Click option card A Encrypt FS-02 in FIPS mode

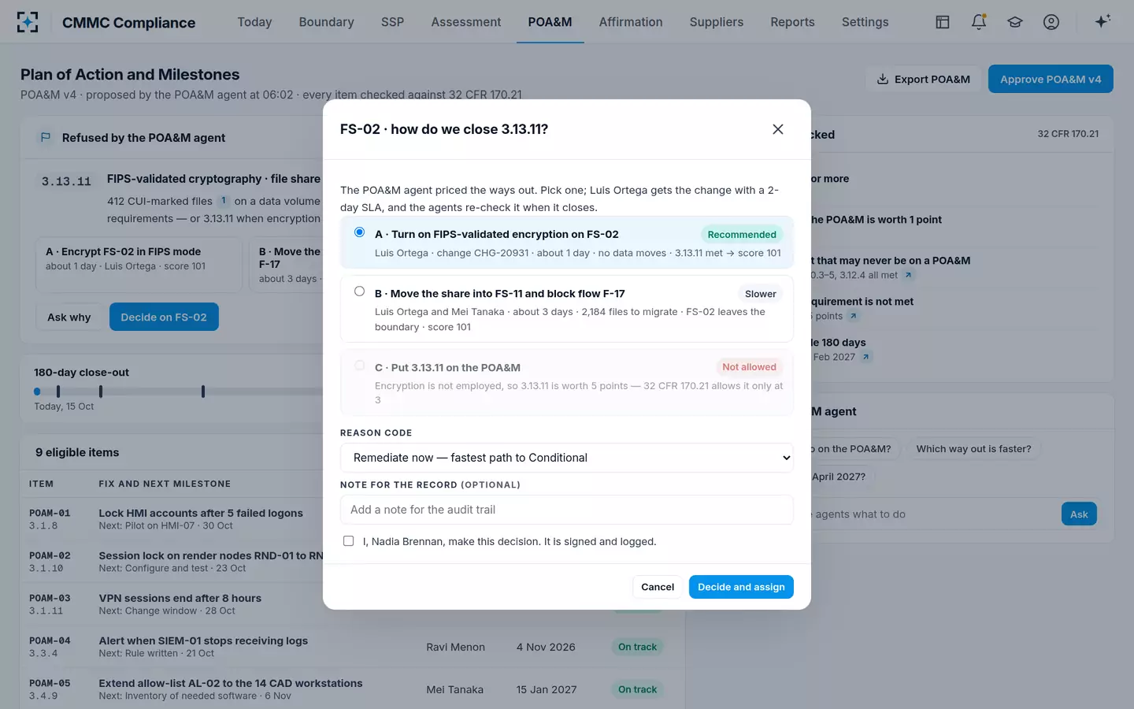pos(139,265)
